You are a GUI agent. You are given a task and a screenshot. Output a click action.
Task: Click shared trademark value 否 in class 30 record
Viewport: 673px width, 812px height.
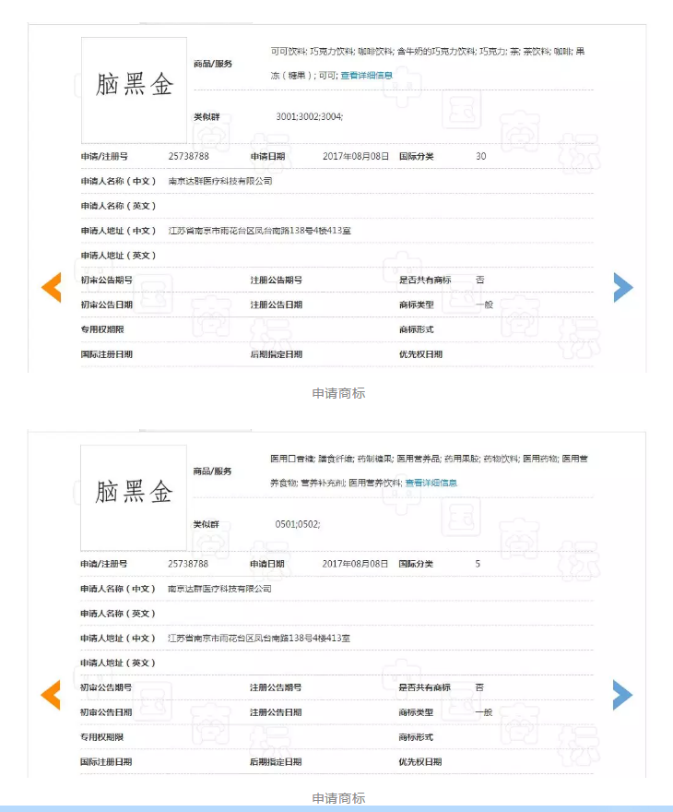tap(480, 280)
